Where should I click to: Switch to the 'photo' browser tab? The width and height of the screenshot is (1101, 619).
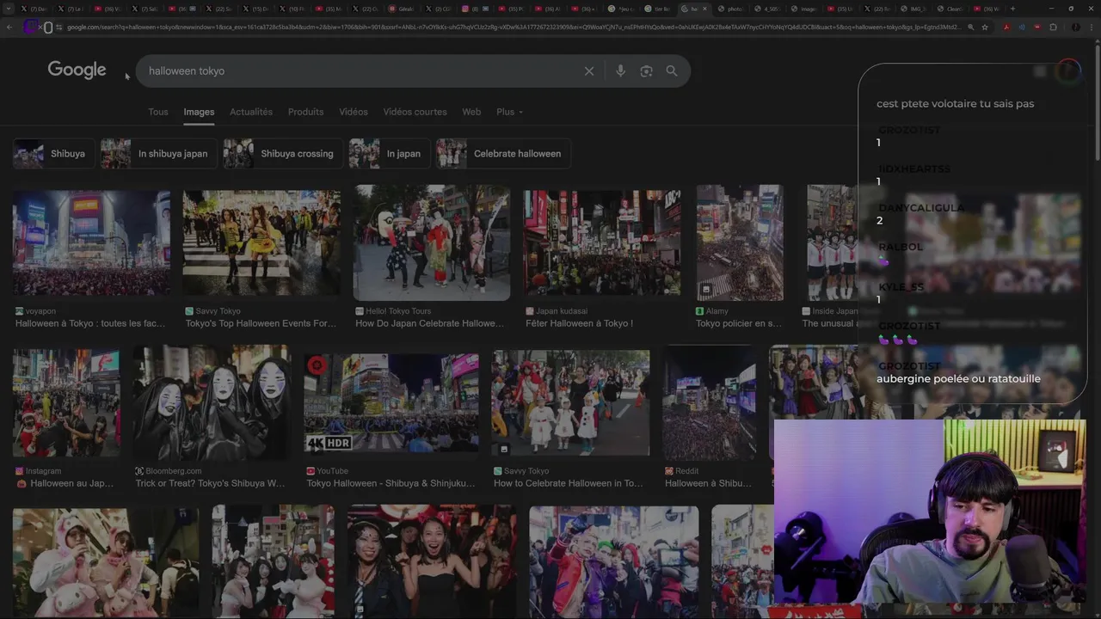pyautogui.click(x=734, y=9)
